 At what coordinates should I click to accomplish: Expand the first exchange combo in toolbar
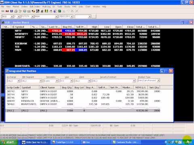(x=12, y=17)
